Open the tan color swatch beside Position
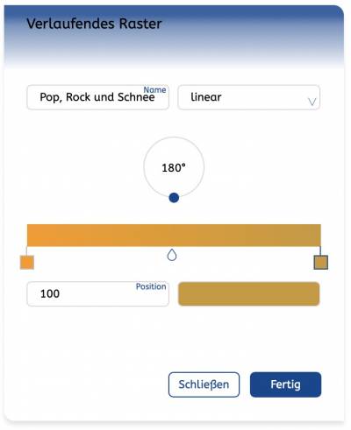This screenshot has height=430, width=351. (248, 293)
